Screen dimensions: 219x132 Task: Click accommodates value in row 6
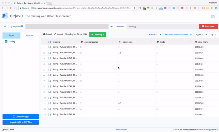pyautogui.click(x=81, y=75)
